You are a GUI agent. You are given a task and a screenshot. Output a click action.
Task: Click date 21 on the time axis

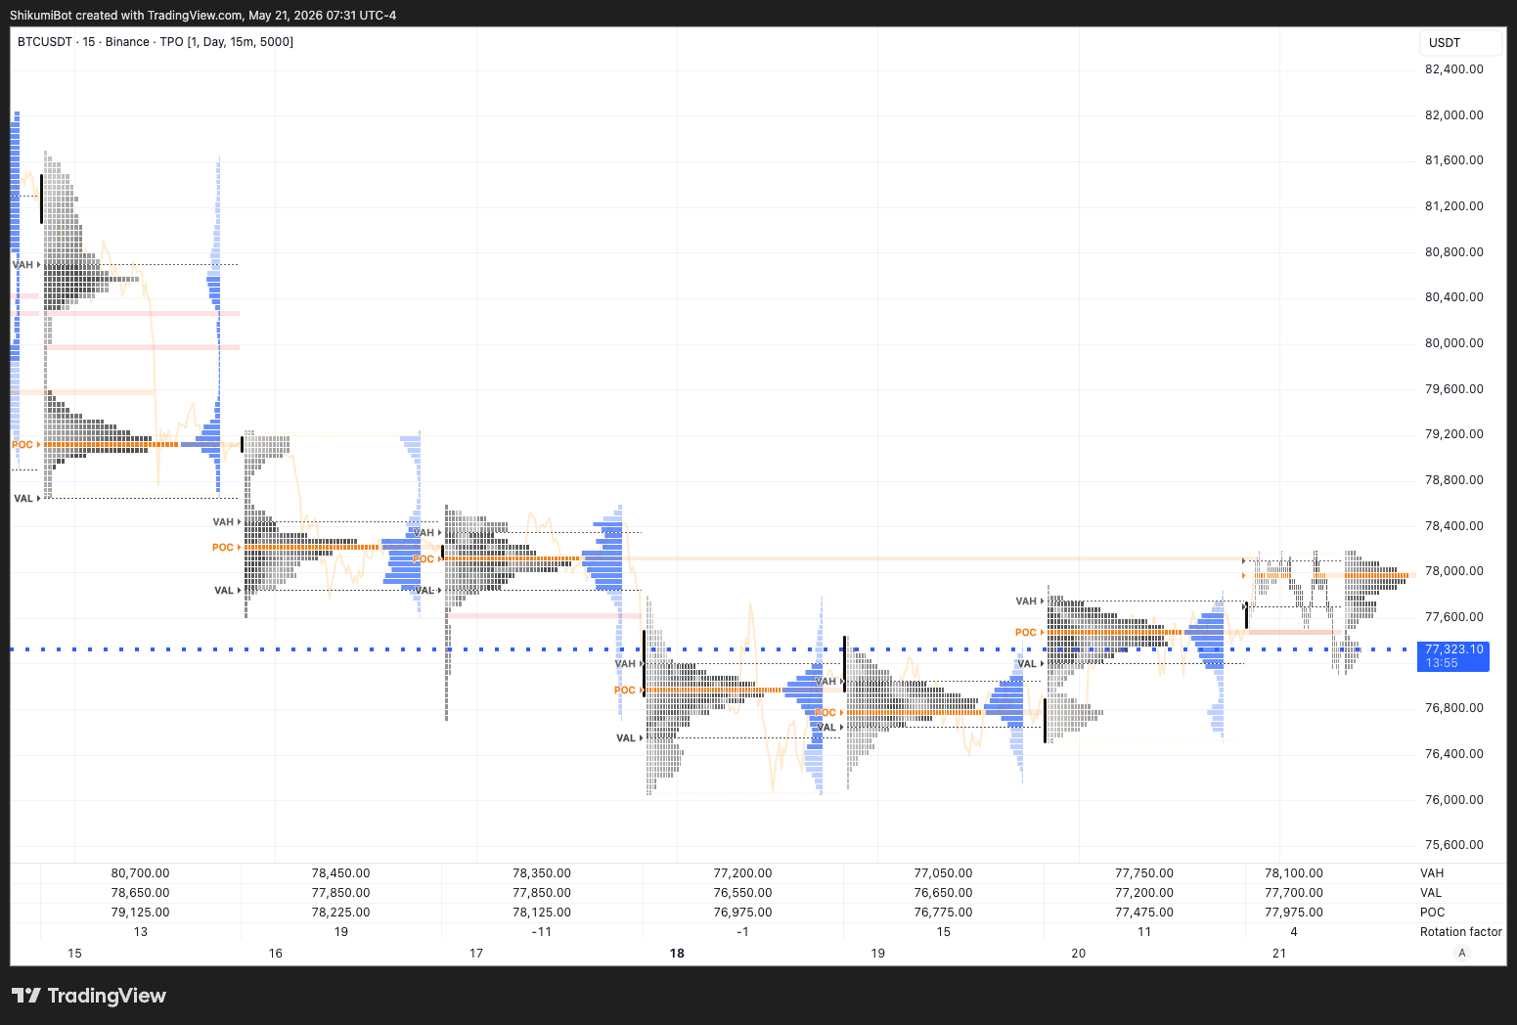tap(1279, 953)
